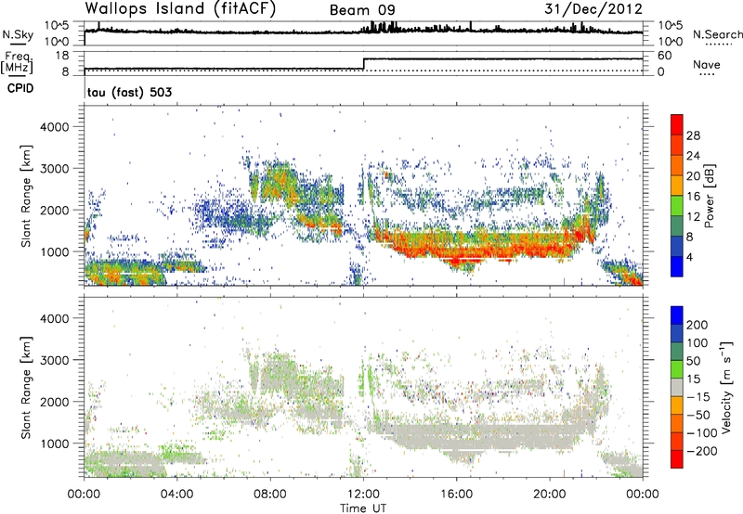
Task: Pick the red bottom segment of Velocity colorbar
Action: pyautogui.click(x=677, y=459)
